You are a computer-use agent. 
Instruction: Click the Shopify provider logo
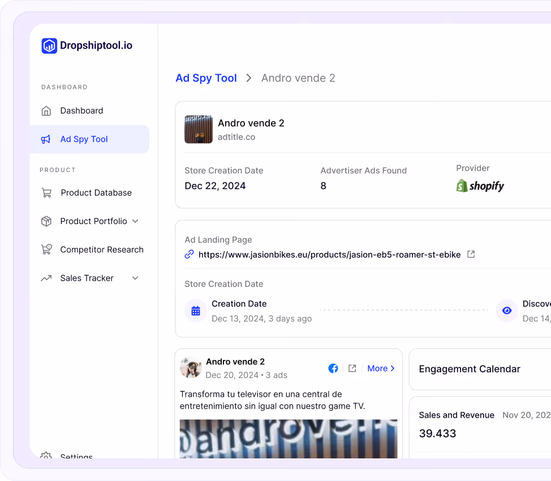click(480, 186)
